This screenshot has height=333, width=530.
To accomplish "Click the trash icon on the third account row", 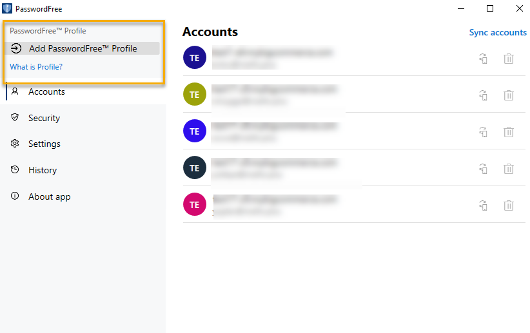I will (x=508, y=132).
